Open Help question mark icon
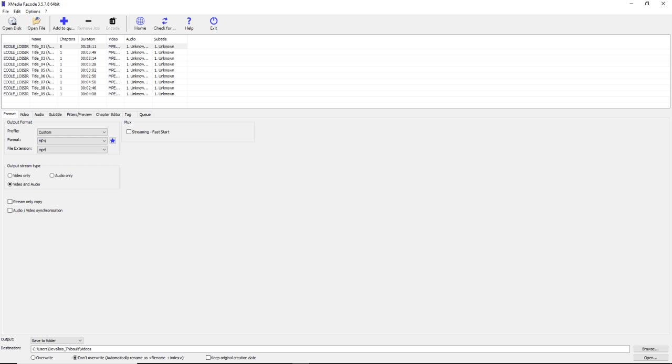672x364 pixels. coord(189,21)
